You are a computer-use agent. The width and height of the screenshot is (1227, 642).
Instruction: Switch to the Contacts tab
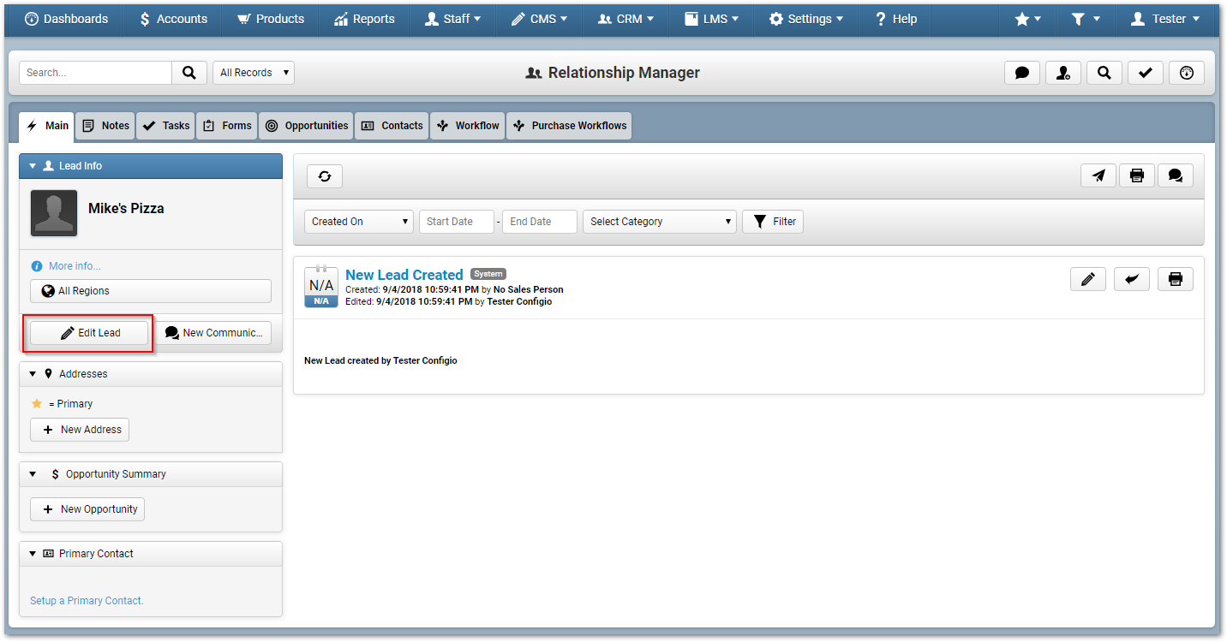pyautogui.click(x=392, y=126)
